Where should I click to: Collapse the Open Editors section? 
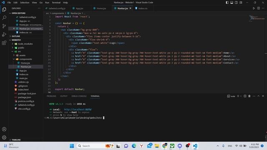pyautogui.click(x=25, y=13)
